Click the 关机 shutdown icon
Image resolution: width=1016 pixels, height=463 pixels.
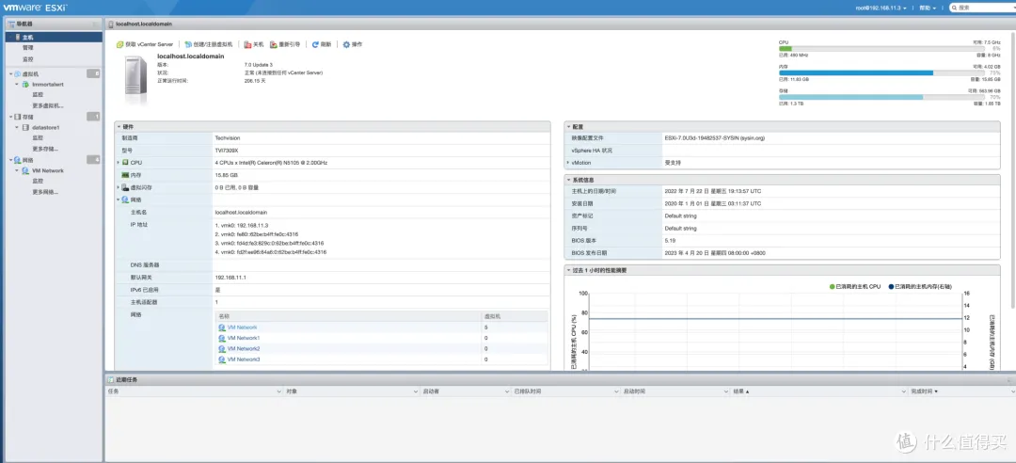pos(246,44)
